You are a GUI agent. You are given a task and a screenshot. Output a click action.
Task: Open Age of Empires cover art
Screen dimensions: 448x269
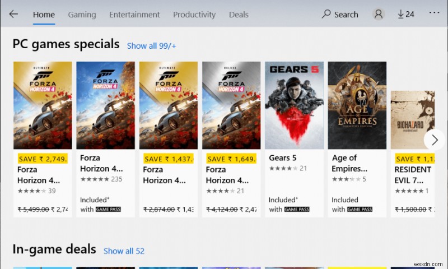(357, 105)
